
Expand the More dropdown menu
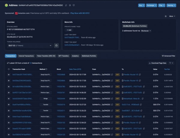pyautogui.click(x=172, y=16)
